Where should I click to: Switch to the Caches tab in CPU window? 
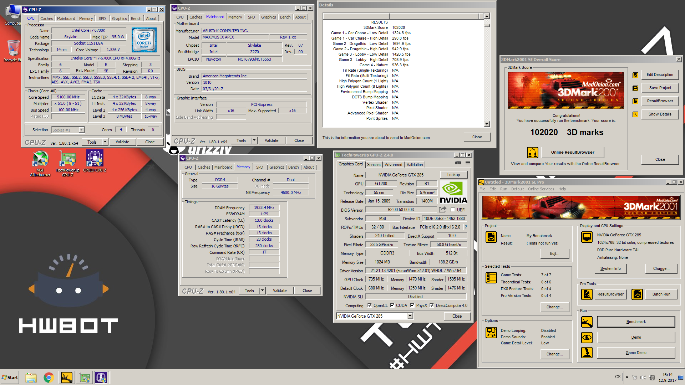click(x=46, y=19)
